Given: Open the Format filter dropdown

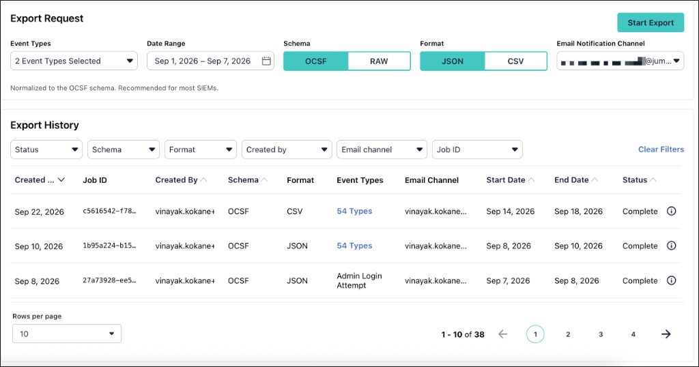Looking at the screenshot, I should 201,149.
